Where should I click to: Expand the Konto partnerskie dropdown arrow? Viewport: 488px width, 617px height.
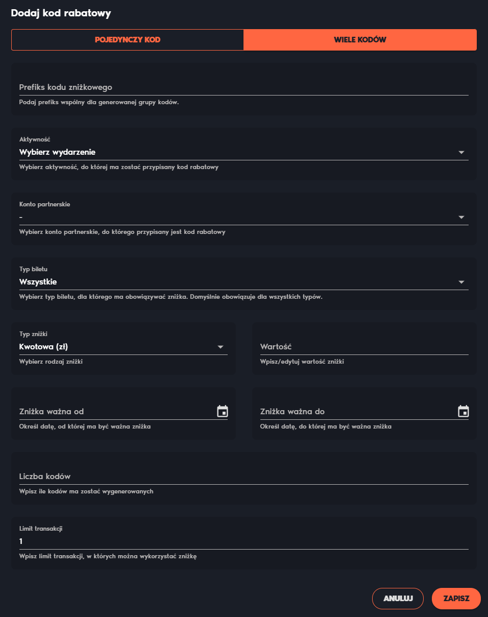click(461, 217)
